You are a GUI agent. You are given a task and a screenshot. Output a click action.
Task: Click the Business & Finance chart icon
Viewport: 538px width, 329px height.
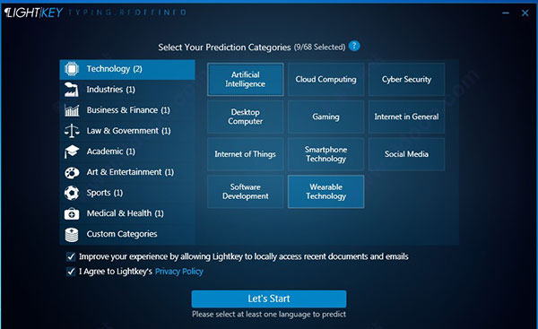pyautogui.click(x=72, y=110)
